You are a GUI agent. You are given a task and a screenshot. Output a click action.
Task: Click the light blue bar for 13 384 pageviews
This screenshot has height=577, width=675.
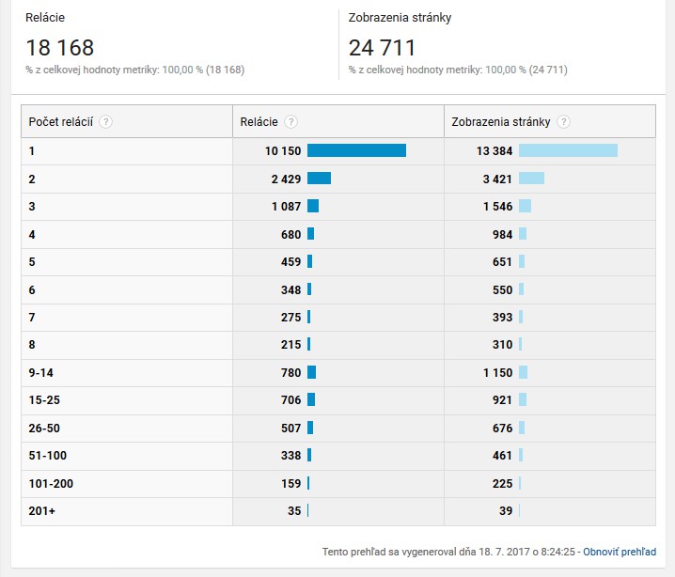568,150
